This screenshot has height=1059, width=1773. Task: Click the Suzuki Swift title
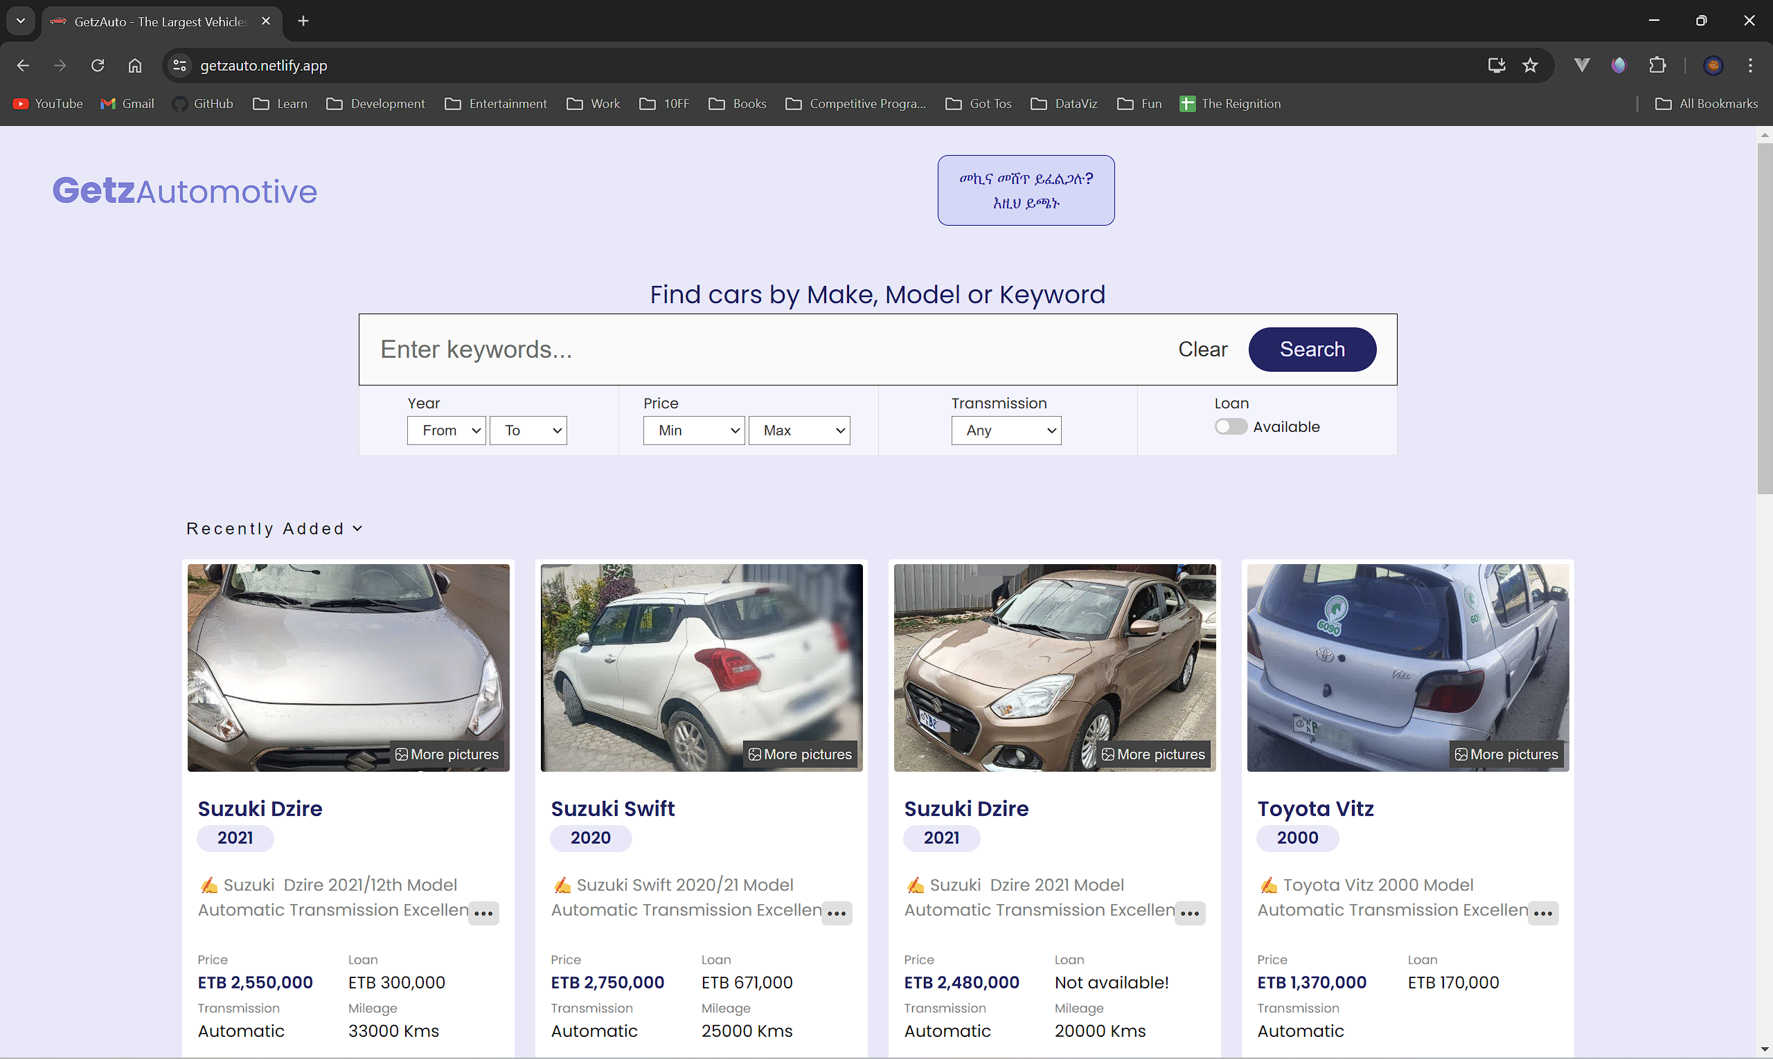coord(613,809)
